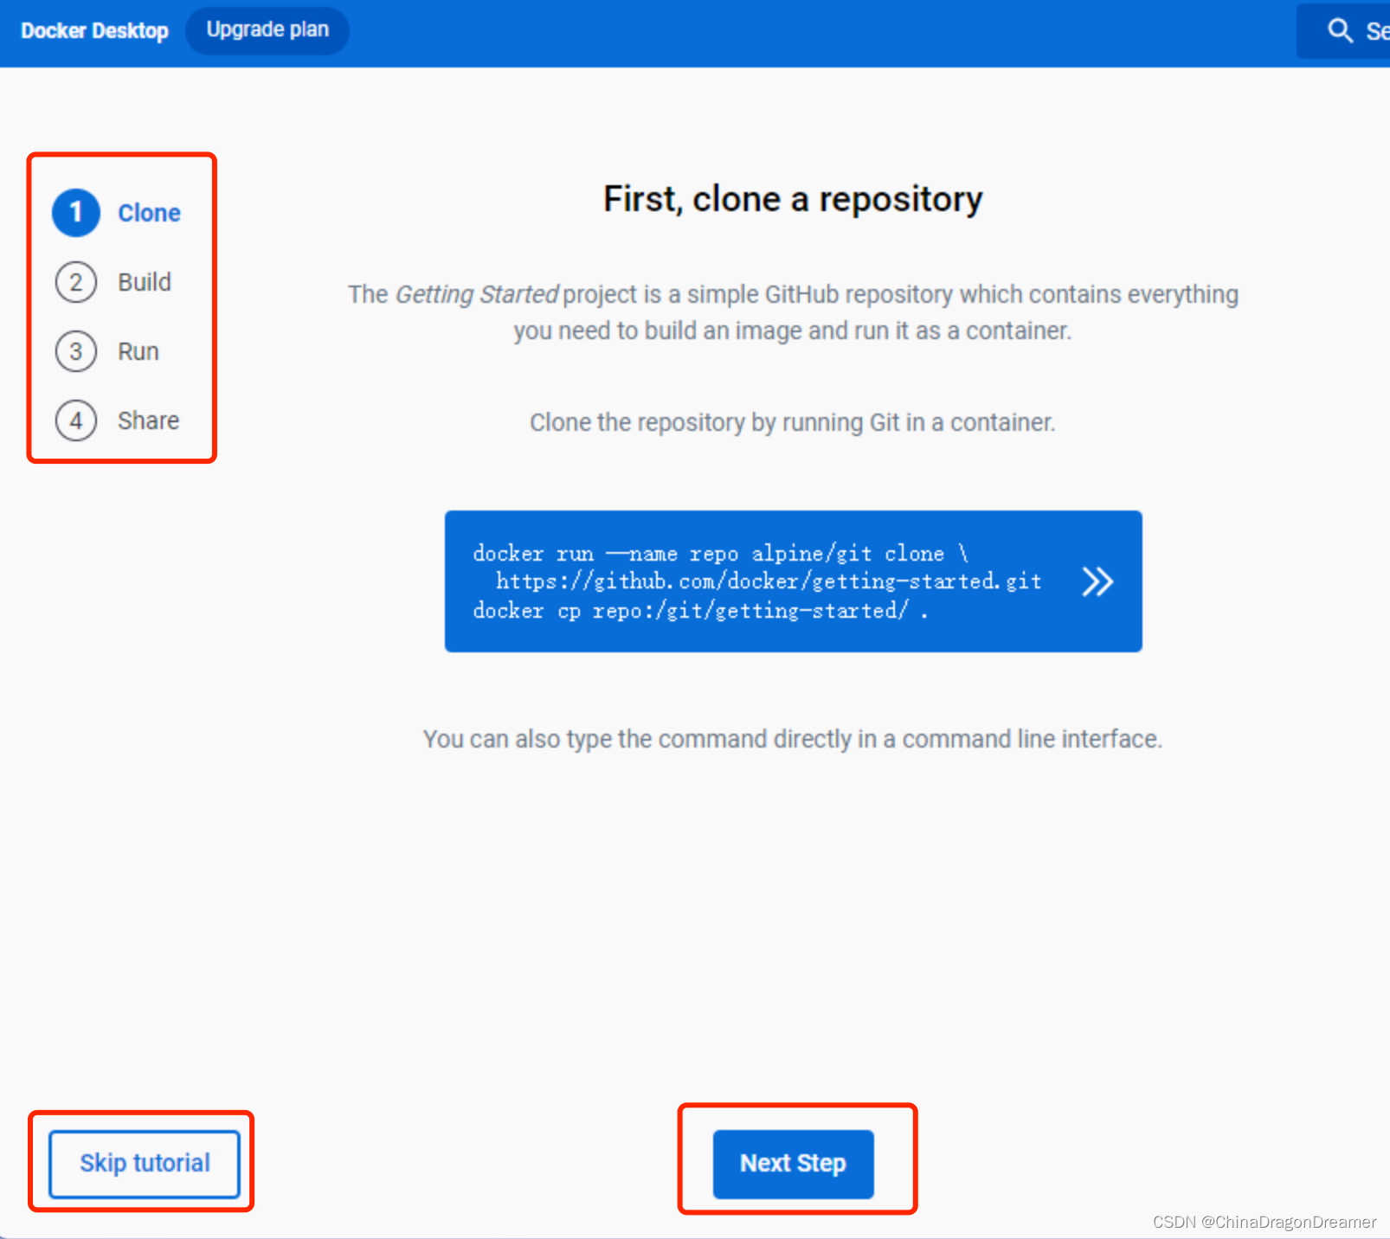Click the step 1 circle icon
The image size is (1390, 1239).
pos(76,213)
